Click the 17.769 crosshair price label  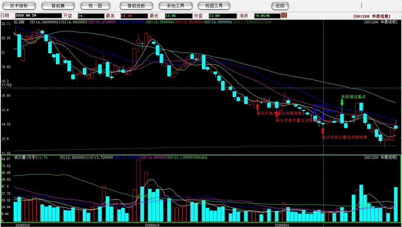(7, 85)
